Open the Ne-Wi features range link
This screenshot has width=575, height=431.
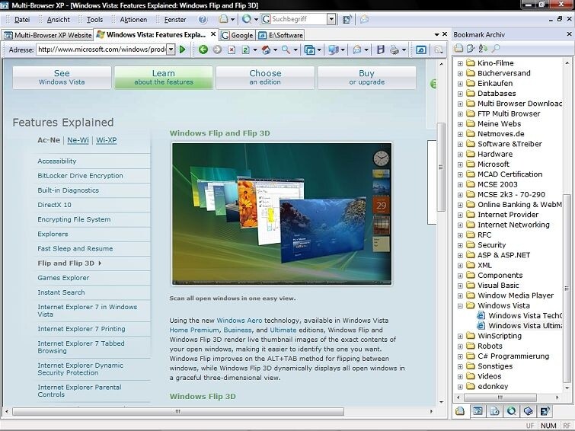(78, 140)
